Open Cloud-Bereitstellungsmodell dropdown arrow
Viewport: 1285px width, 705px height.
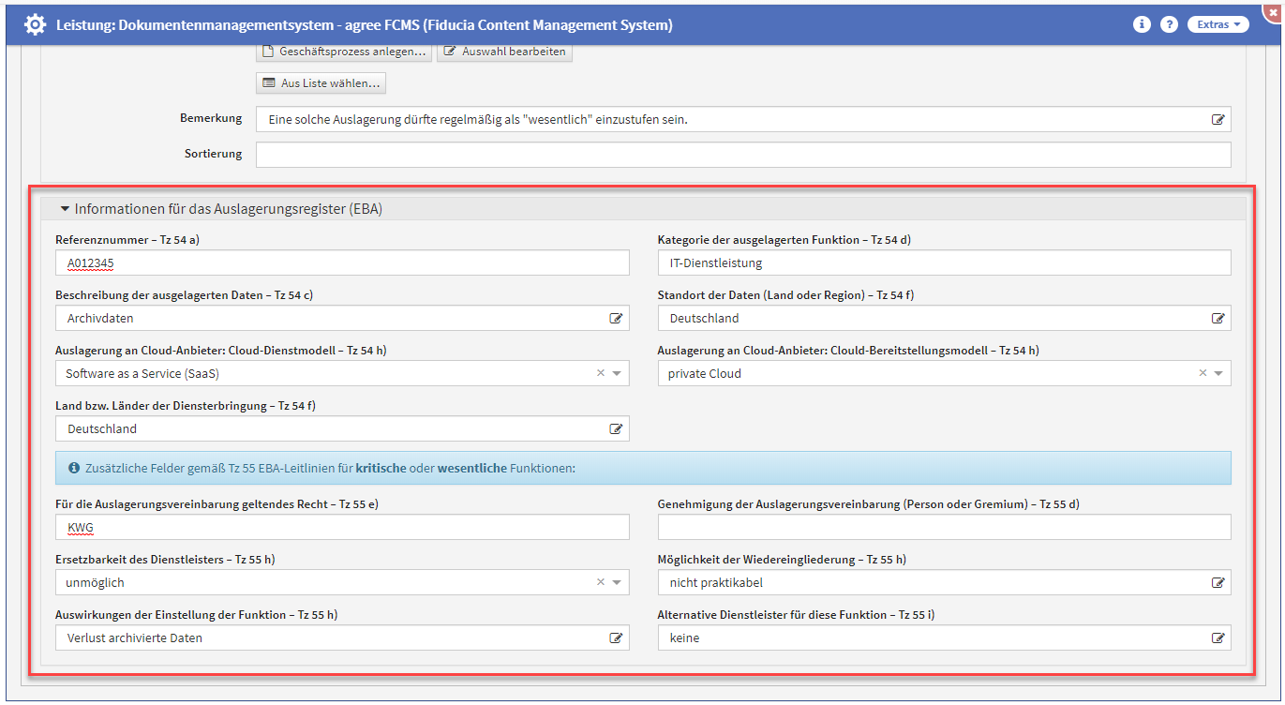coord(1218,373)
